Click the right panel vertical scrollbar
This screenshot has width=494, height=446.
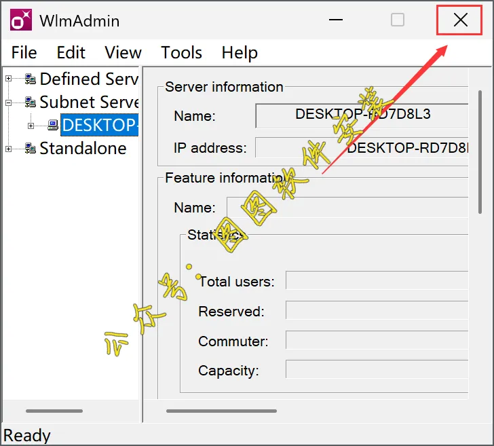point(480,152)
